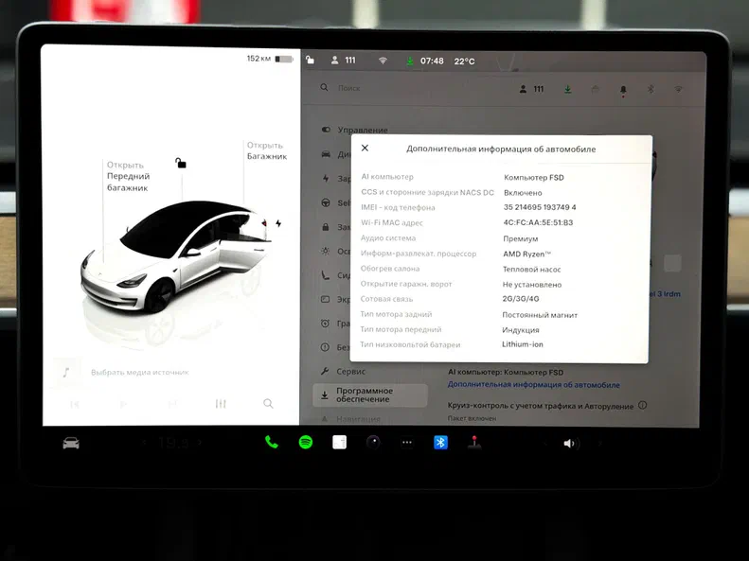Select Постоянный магнит rear motor value
Screen dimensions: 749x561
tap(540, 315)
